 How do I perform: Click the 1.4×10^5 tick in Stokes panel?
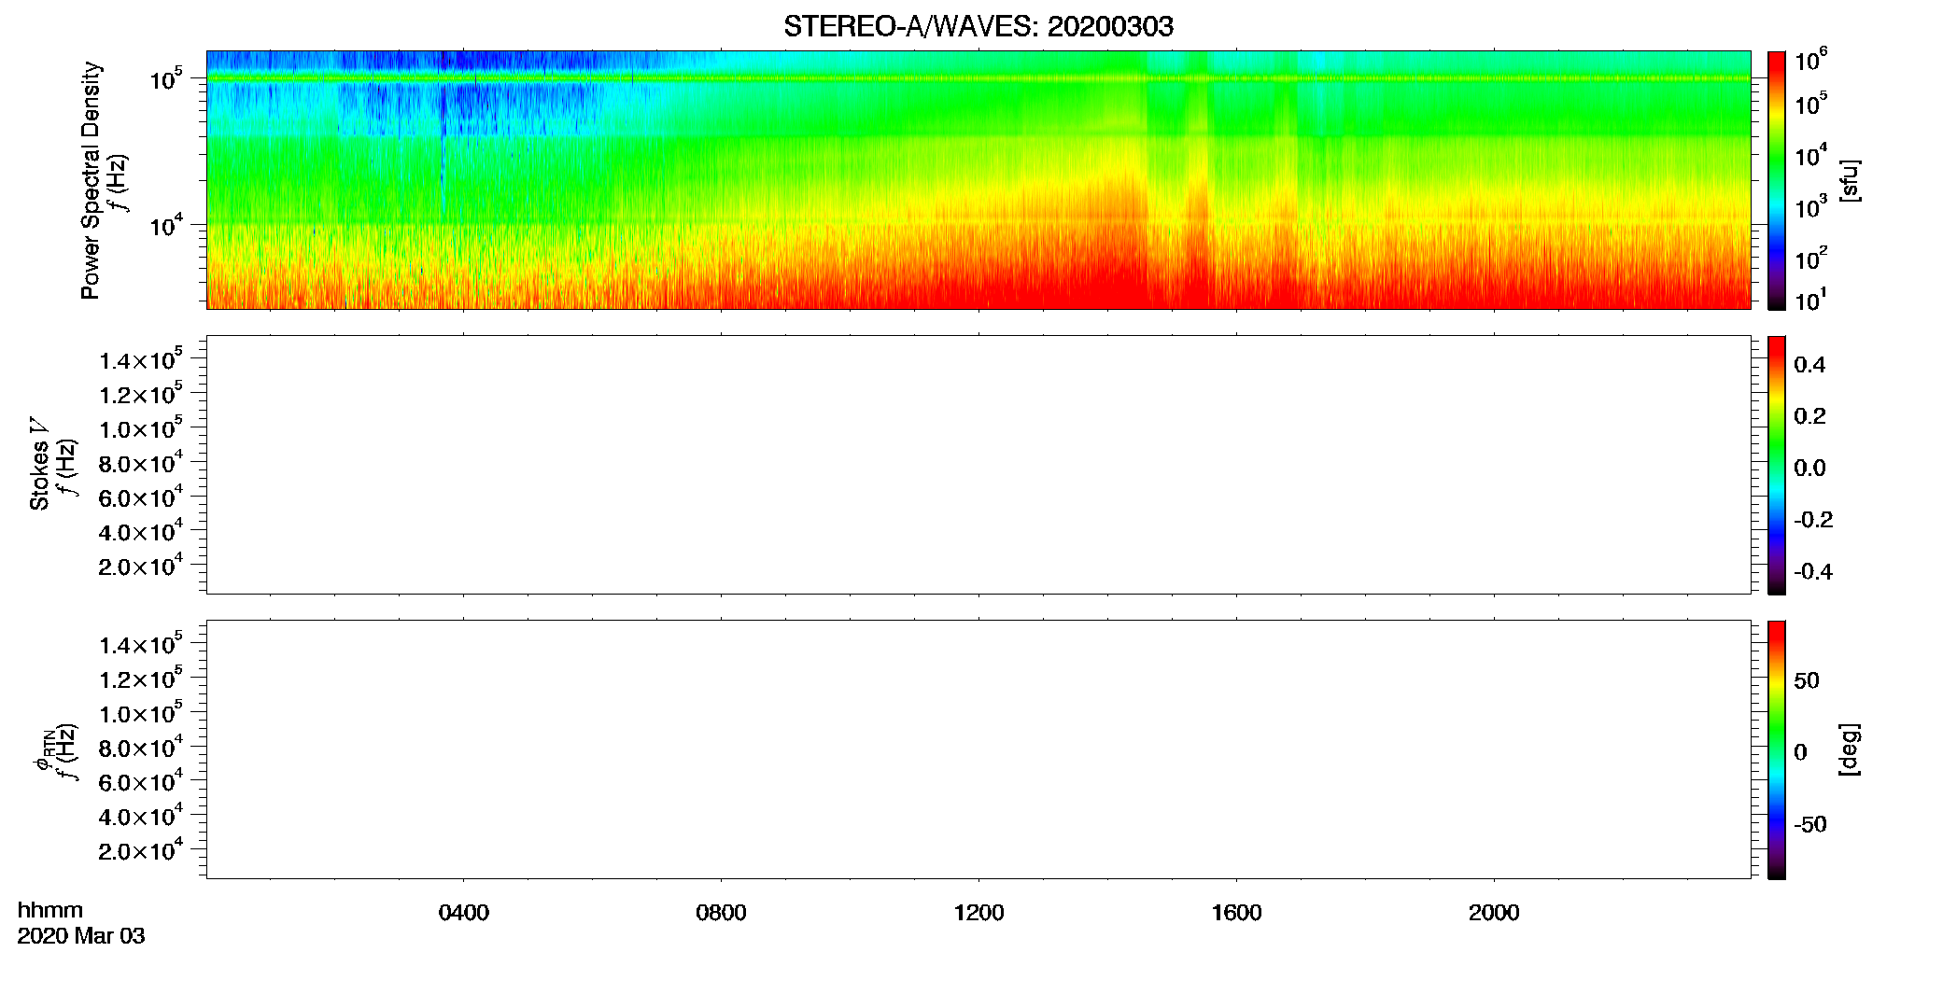coord(141,359)
